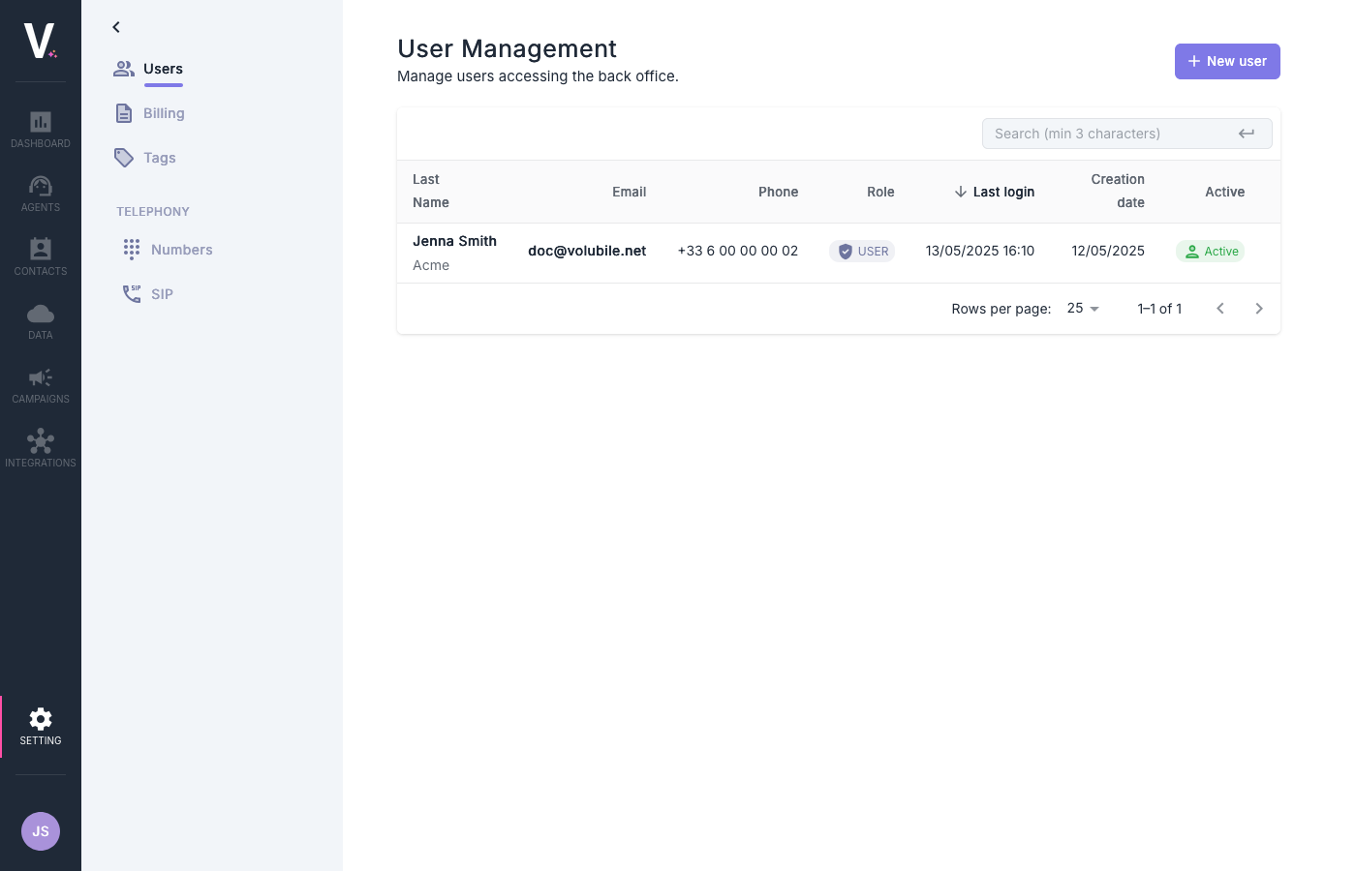Click the Volubile logo at the top left
Image resolution: width=1356 pixels, height=871 pixels.
(x=40, y=40)
